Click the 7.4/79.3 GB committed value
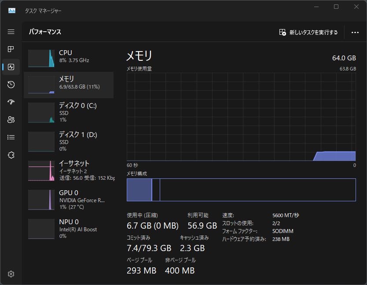367x285 pixels. click(149, 248)
